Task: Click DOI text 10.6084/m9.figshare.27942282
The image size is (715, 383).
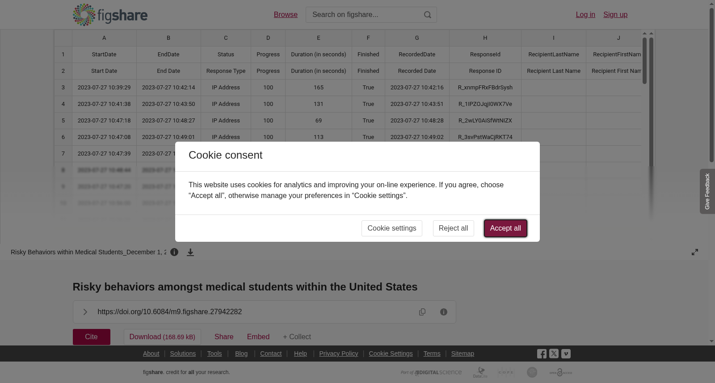Action: click(170, 312)
